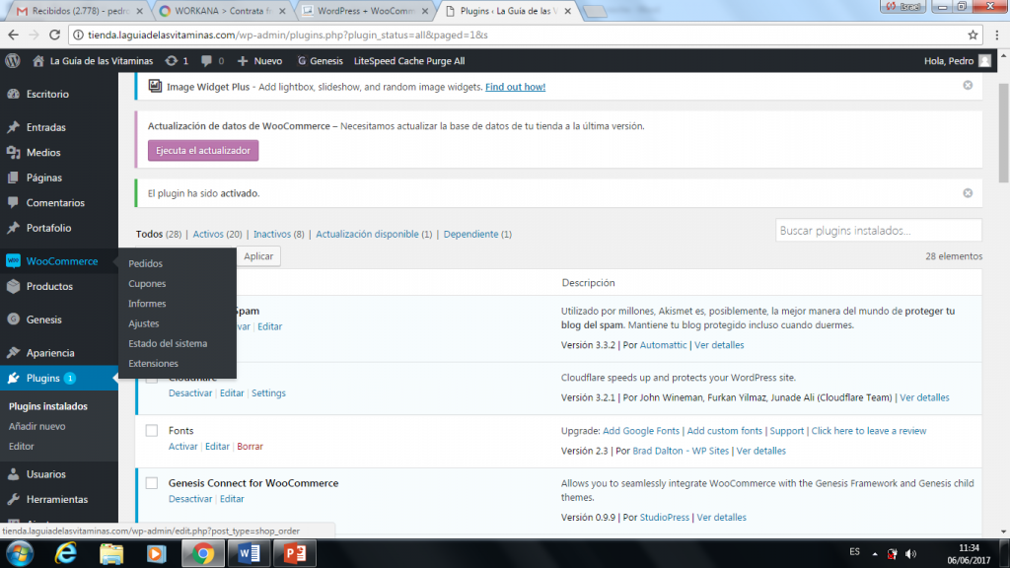Viewport: 1010px width, 568px height.
Task: Open Productos in the sidebar
Action: (49, 286)
